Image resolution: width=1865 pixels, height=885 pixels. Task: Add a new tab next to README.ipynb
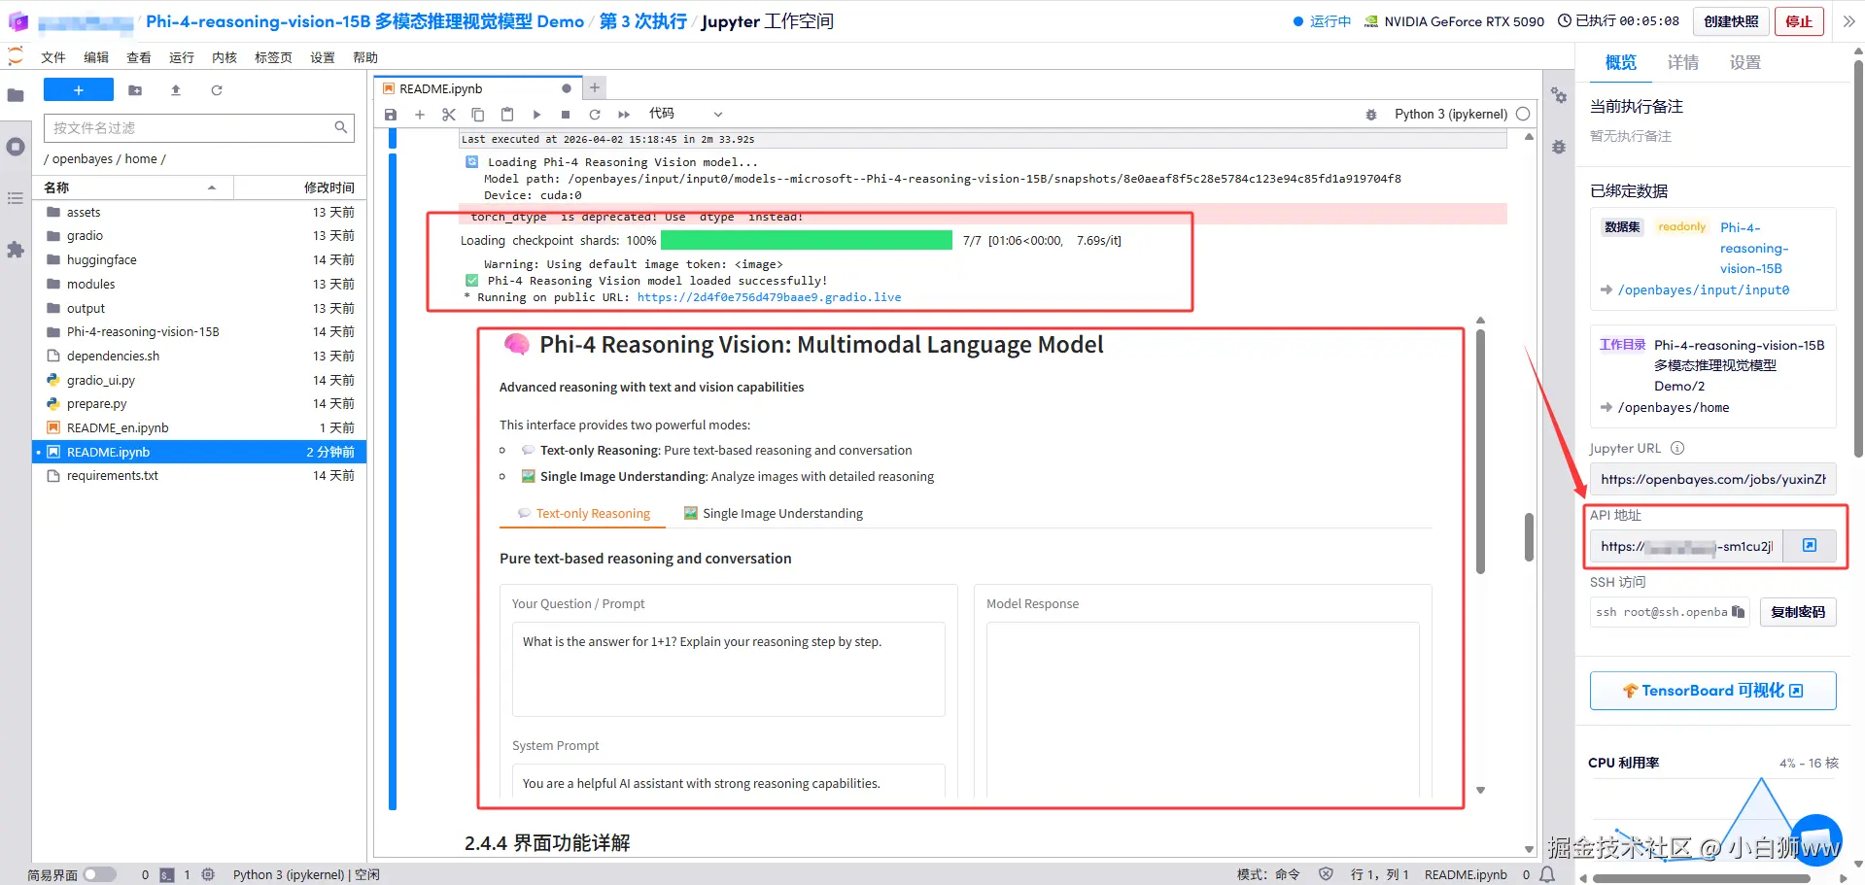(595, 88)
